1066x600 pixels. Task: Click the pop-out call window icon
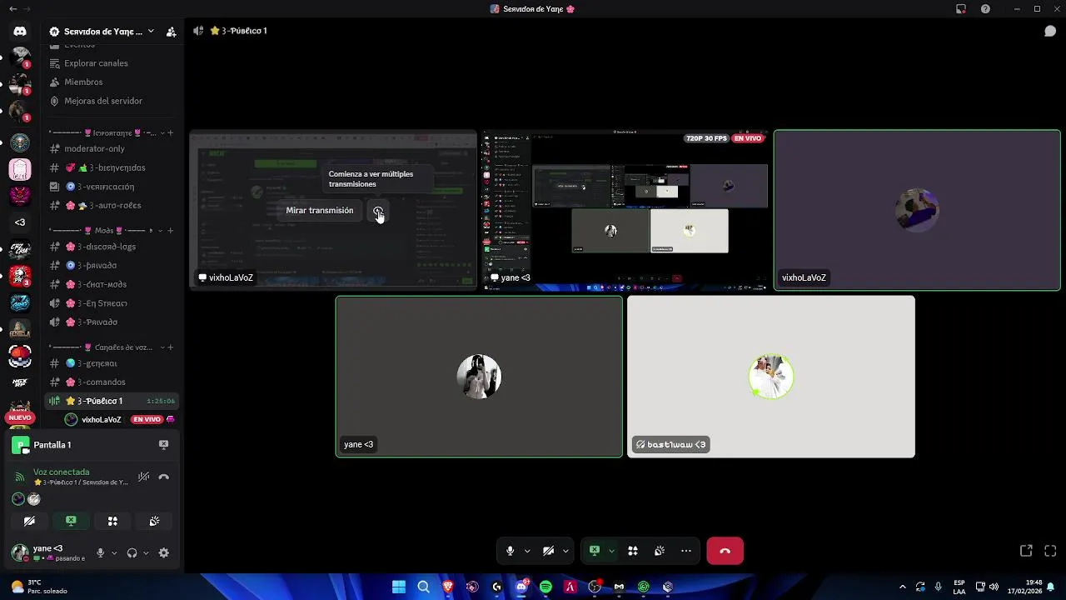click(x=1026, y=551)
